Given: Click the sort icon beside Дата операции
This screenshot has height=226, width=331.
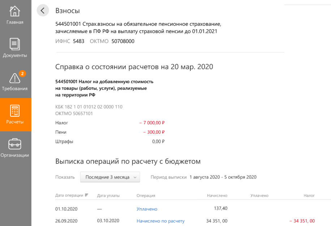Looking at the screenshot, I should [x=86, y=195].
